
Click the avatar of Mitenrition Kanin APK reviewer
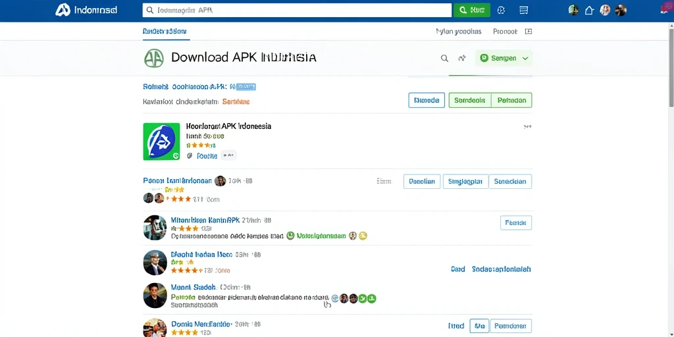point(155,228)
